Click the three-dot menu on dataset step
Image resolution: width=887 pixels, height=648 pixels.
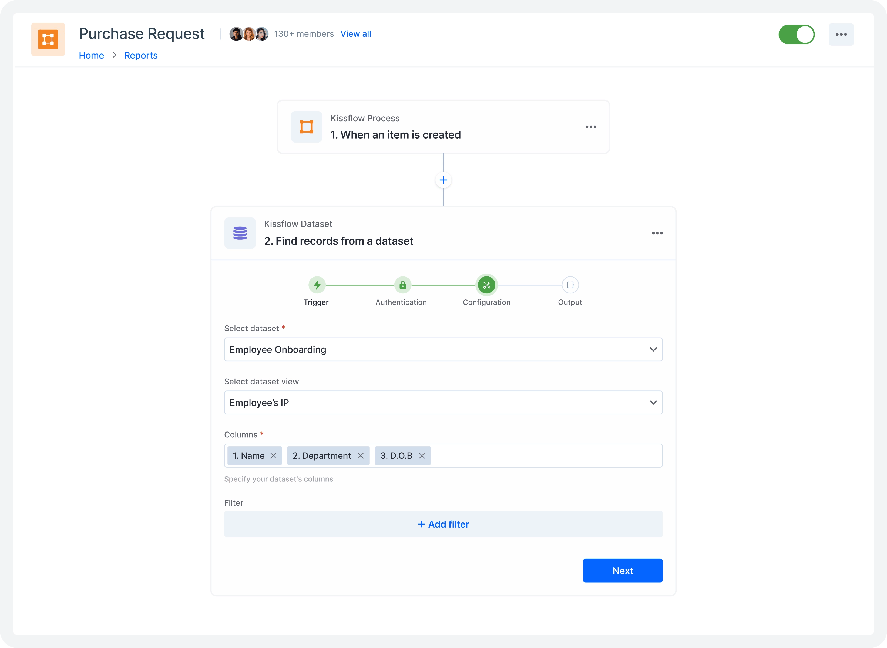[658, 233]
